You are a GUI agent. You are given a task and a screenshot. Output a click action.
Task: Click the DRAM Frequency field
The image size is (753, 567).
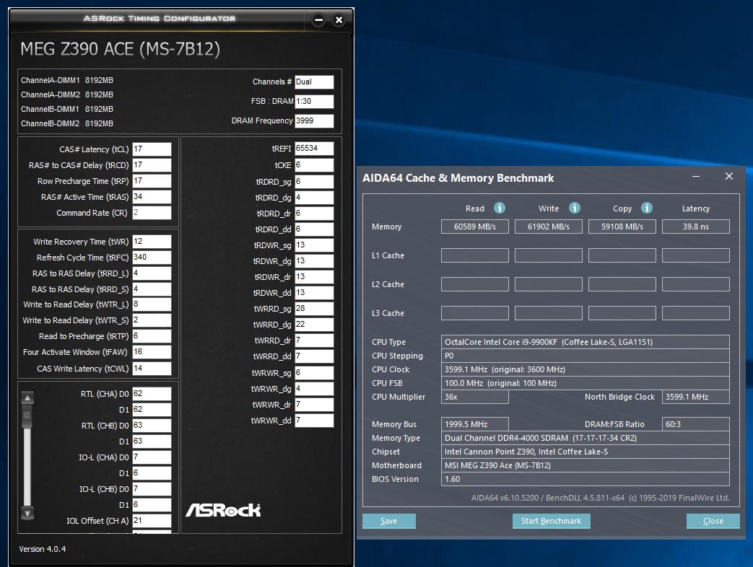coord(314,121)
